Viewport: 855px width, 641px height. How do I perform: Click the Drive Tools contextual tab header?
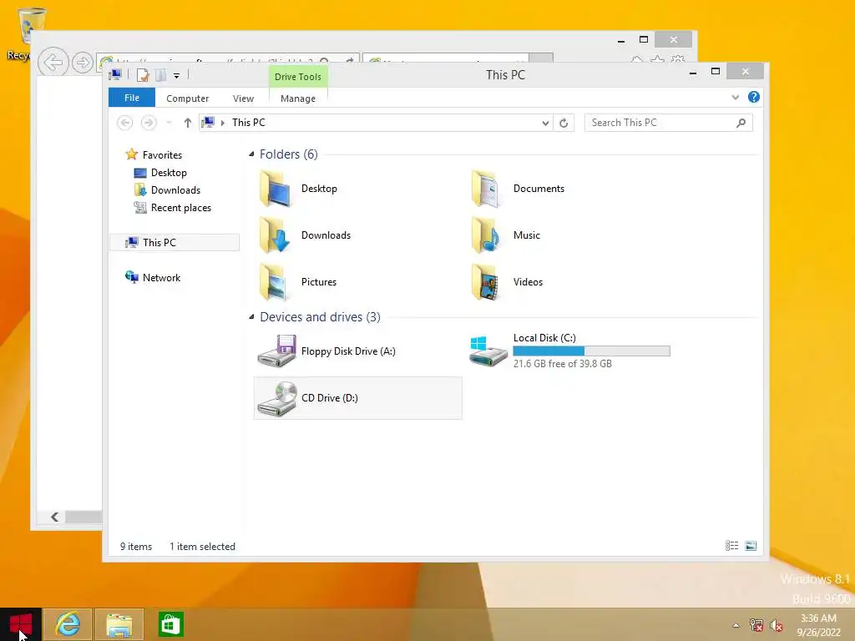pyautogui.click(x=298, y=77)
